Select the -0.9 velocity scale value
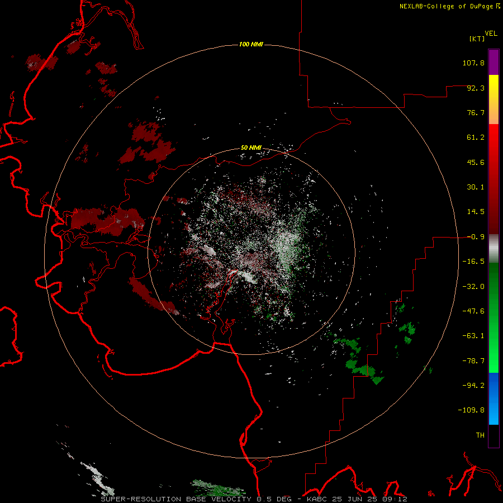 (476, 237)
